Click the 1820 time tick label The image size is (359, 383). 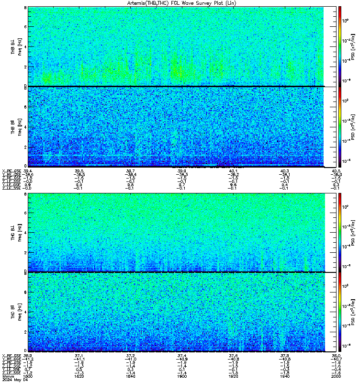click(79, 376)
